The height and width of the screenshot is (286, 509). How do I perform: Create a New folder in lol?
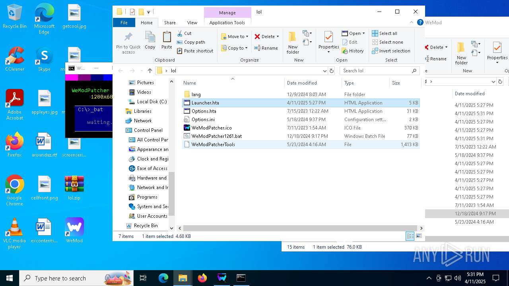[x=293, y=43]
